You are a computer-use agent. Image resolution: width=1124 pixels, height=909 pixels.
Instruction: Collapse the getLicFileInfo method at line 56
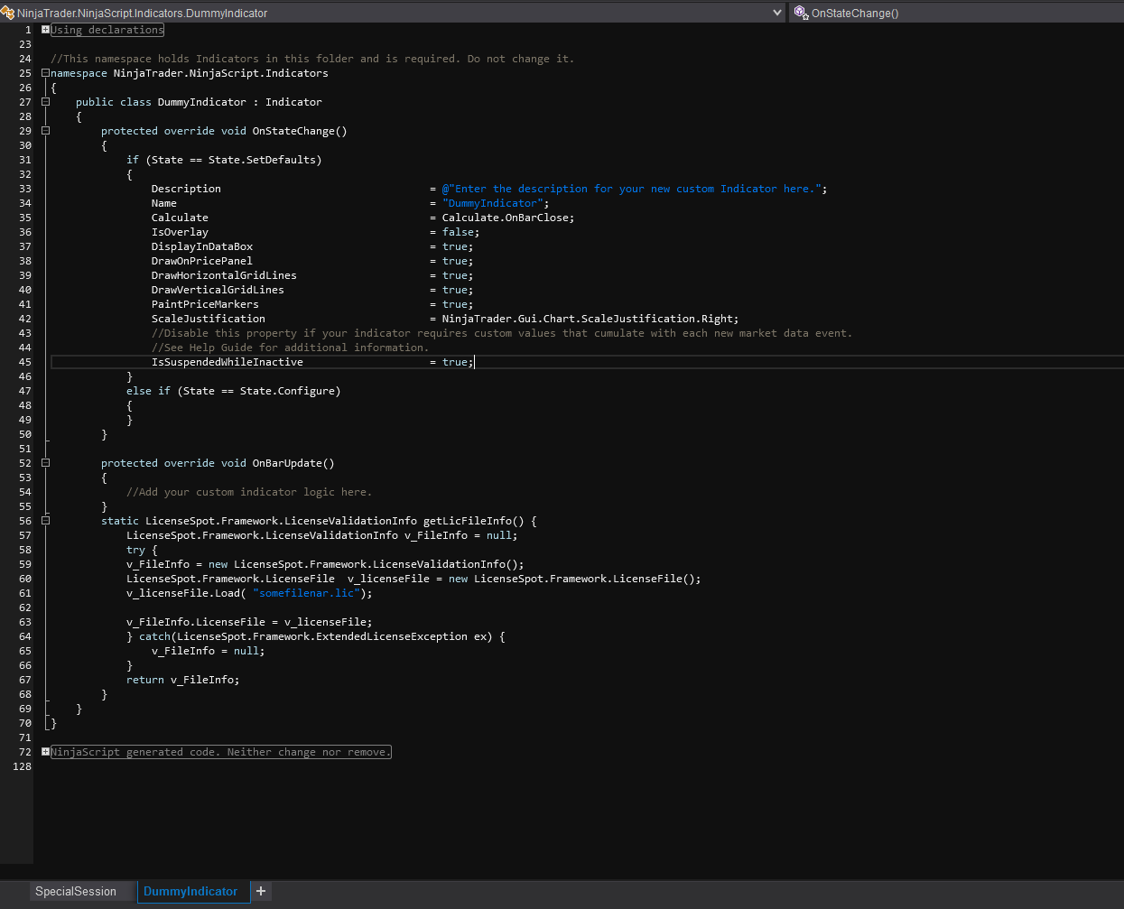tap(45, 521)
